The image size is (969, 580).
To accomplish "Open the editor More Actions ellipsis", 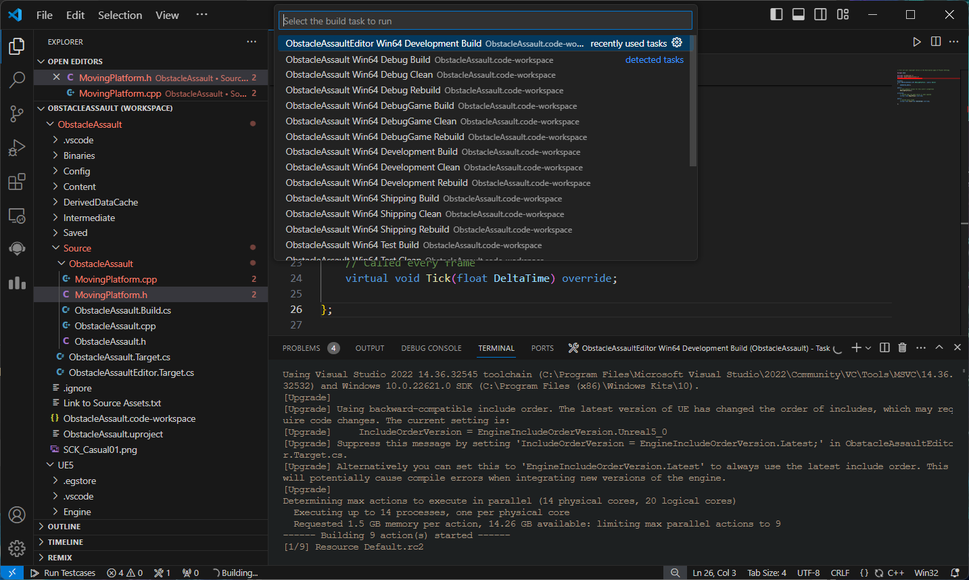I will 954,42.
